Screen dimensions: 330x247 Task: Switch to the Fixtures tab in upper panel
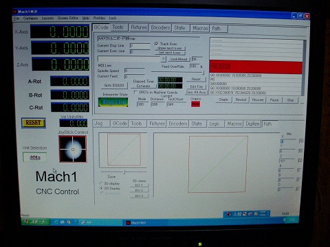click(139, 27)
